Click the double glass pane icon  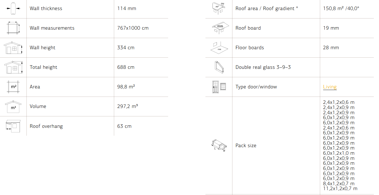tap(219, 67)
